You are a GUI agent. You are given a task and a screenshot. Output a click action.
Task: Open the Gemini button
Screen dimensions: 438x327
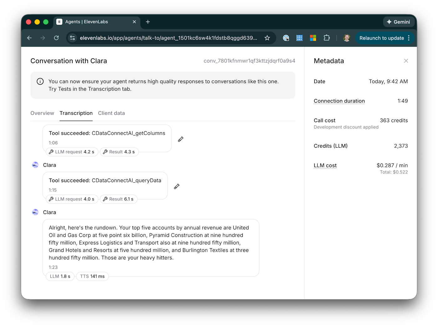[x=398, y=22]
